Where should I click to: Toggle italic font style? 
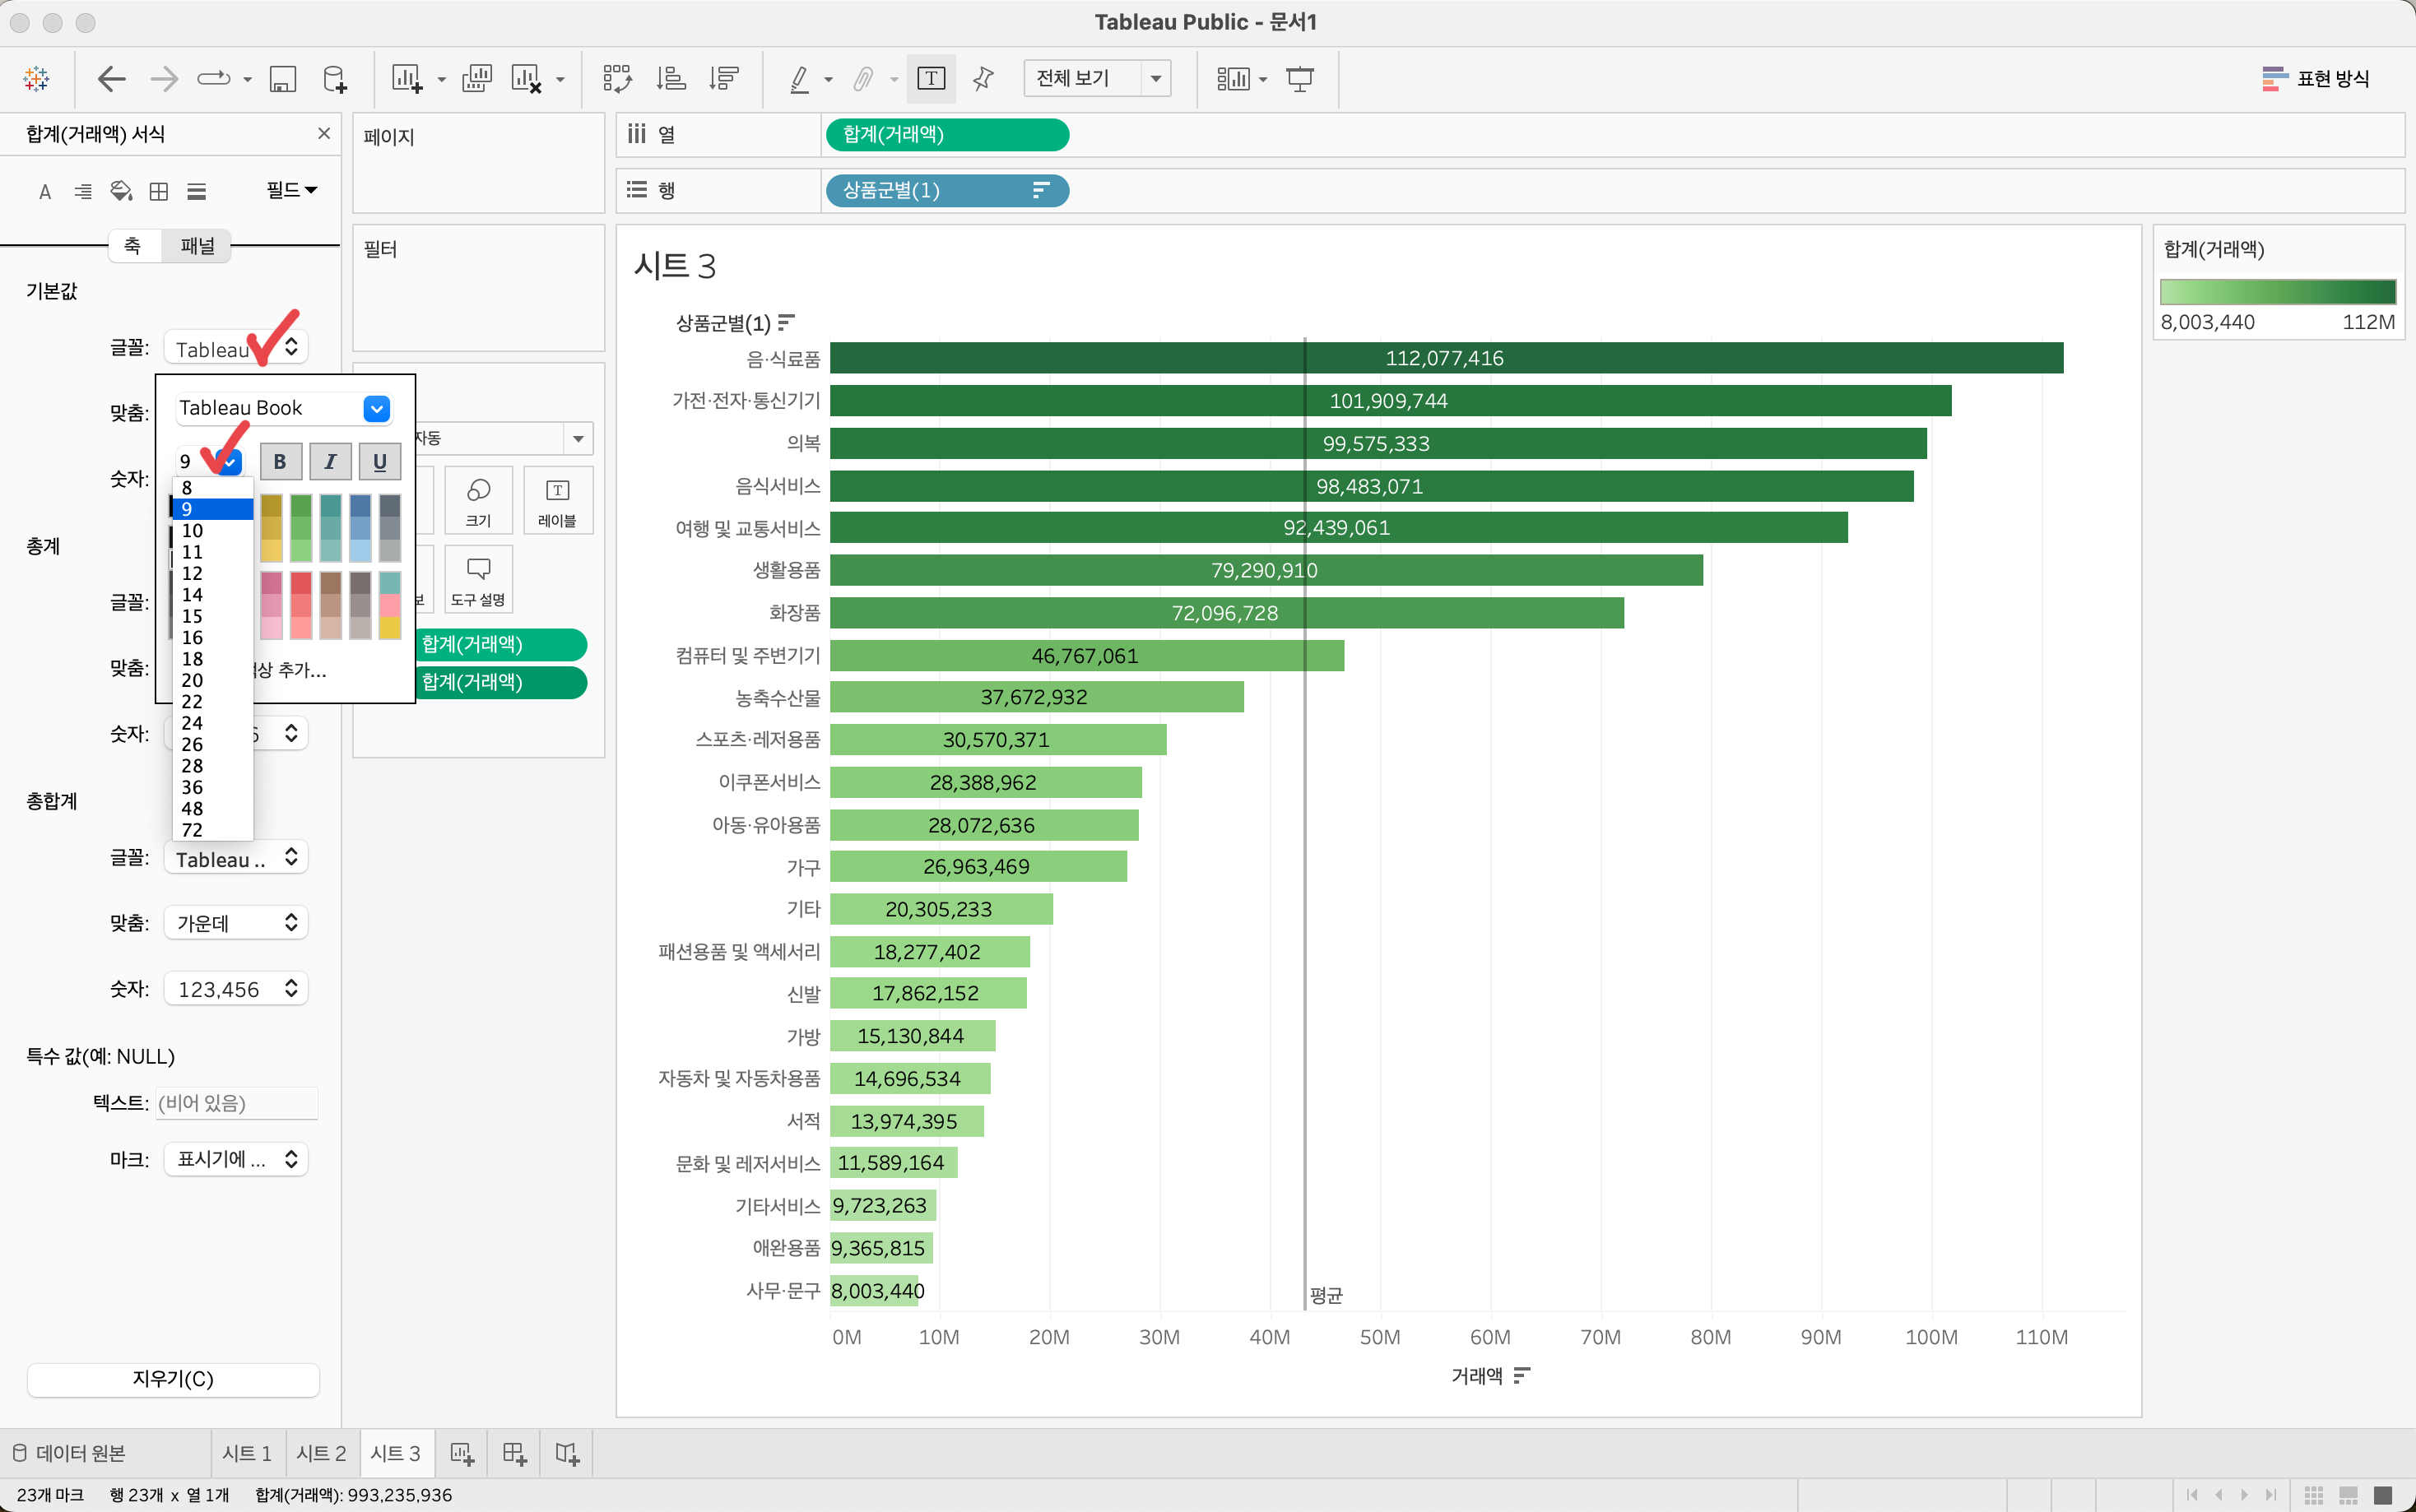(x=330, y=461)
